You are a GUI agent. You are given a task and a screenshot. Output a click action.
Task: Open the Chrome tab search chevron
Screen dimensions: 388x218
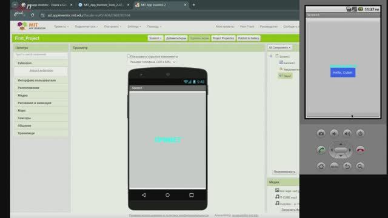click(x=15, y=5)
